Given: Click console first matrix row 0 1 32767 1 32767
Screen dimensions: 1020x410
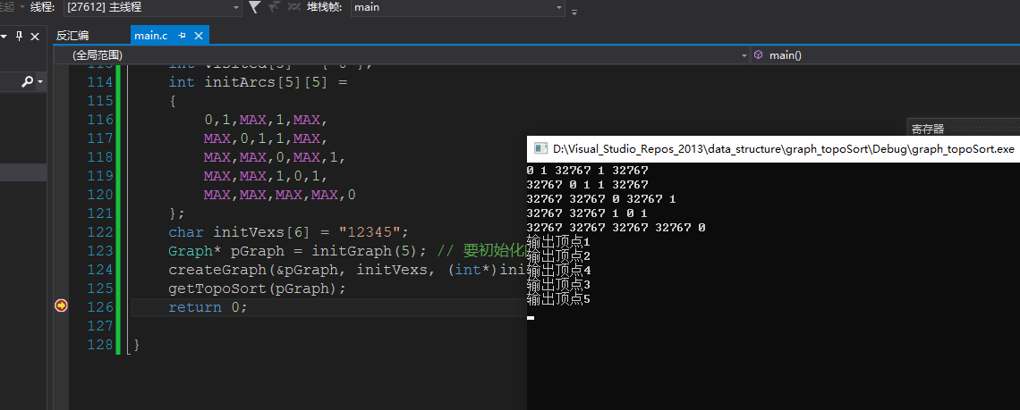Looking at the screenshot, I should point(588,171).
